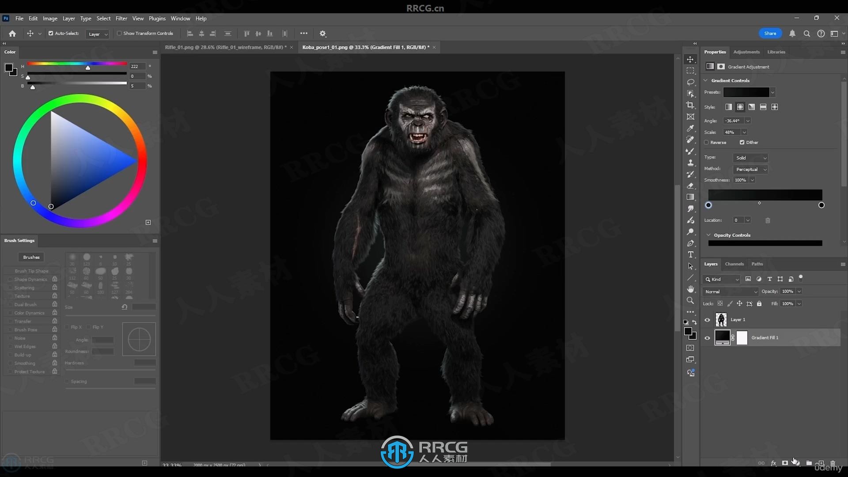848x477 pixels.
Task: Switch to the Adjustments tab
Action: pyautogui.click(x=746, y=52)
